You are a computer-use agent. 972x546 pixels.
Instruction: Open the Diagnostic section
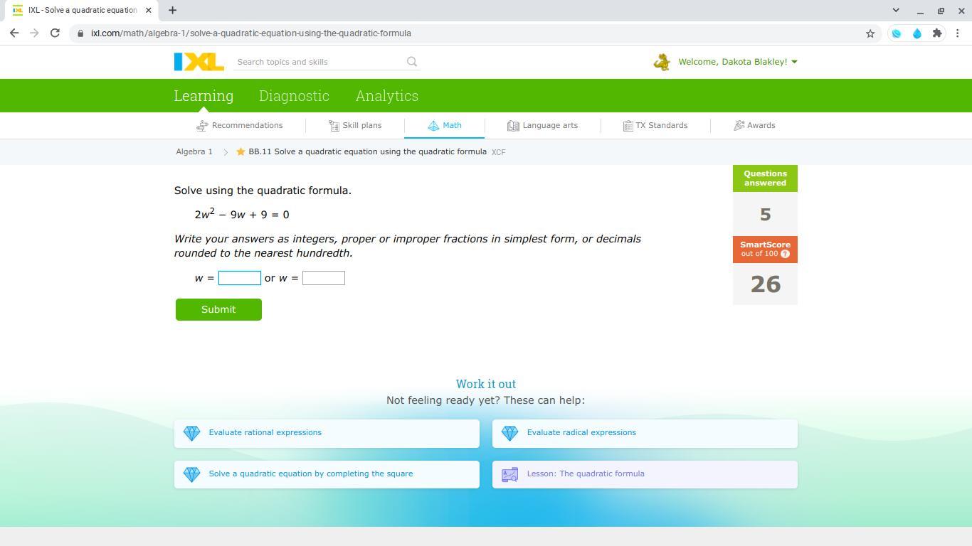tap(294, 96)
